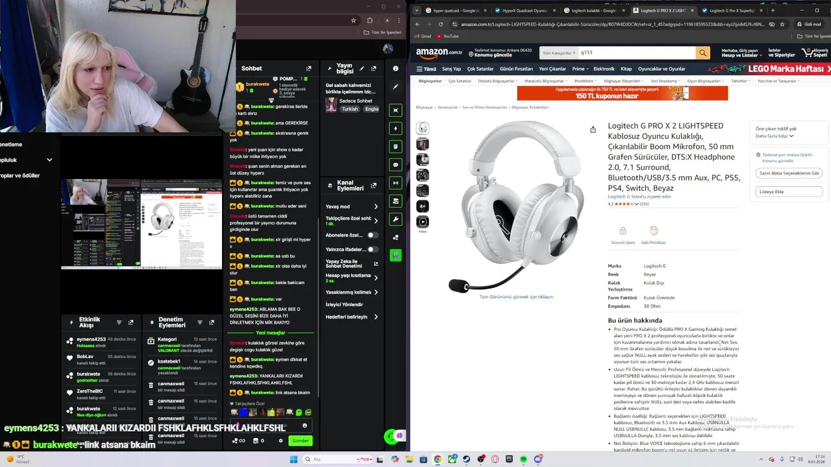Switch to the logitech kulaklık Google tab
The image size is (831, 467).
[593, 10]
